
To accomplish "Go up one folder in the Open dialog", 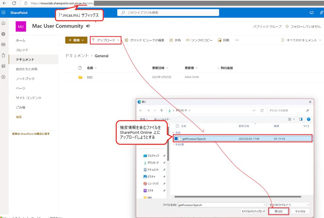I will coord(162,111).
